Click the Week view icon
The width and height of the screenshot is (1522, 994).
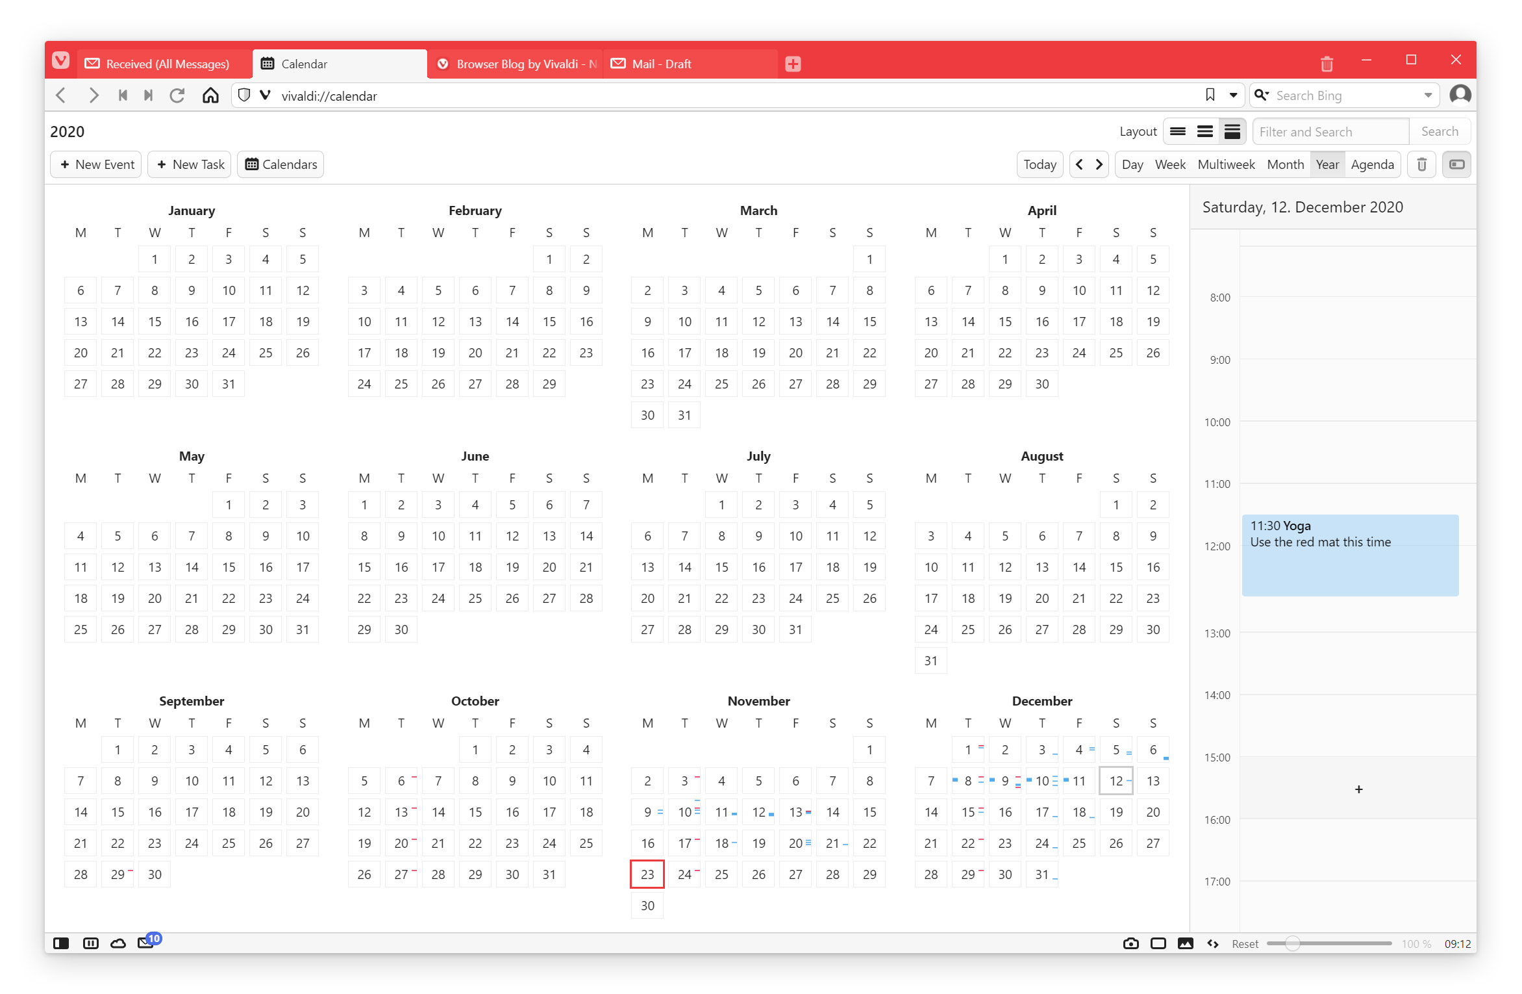tap(1169, 164)
